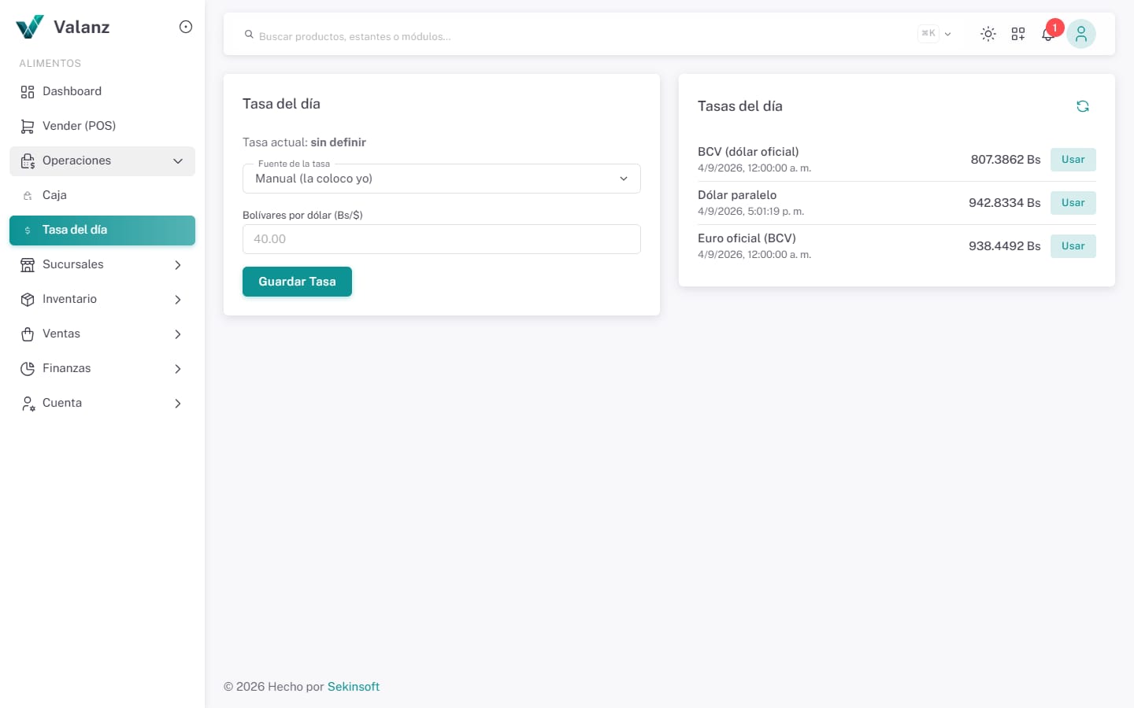Open the user profile avatar

[1080, 34]
